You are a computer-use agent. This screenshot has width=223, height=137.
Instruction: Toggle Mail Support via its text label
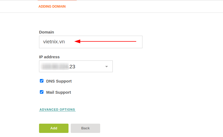(58, 92)
